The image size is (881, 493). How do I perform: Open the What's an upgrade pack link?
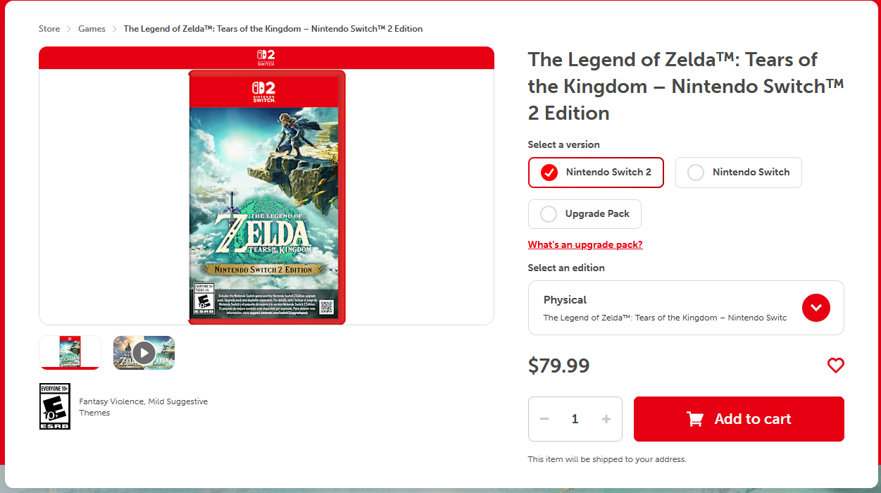click(x=585, y=244)
